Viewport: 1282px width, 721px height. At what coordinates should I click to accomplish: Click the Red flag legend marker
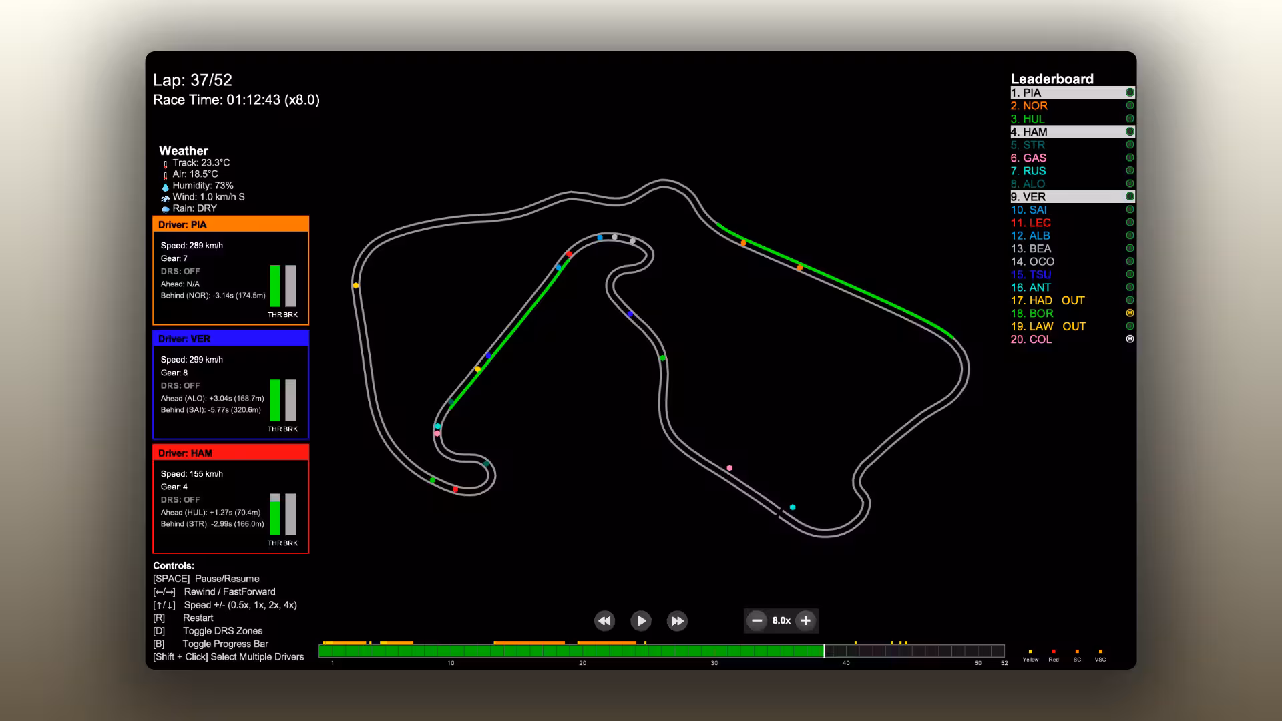pos(1054,652)
